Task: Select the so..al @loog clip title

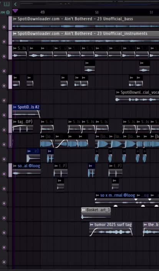Action: click(29, 166)
